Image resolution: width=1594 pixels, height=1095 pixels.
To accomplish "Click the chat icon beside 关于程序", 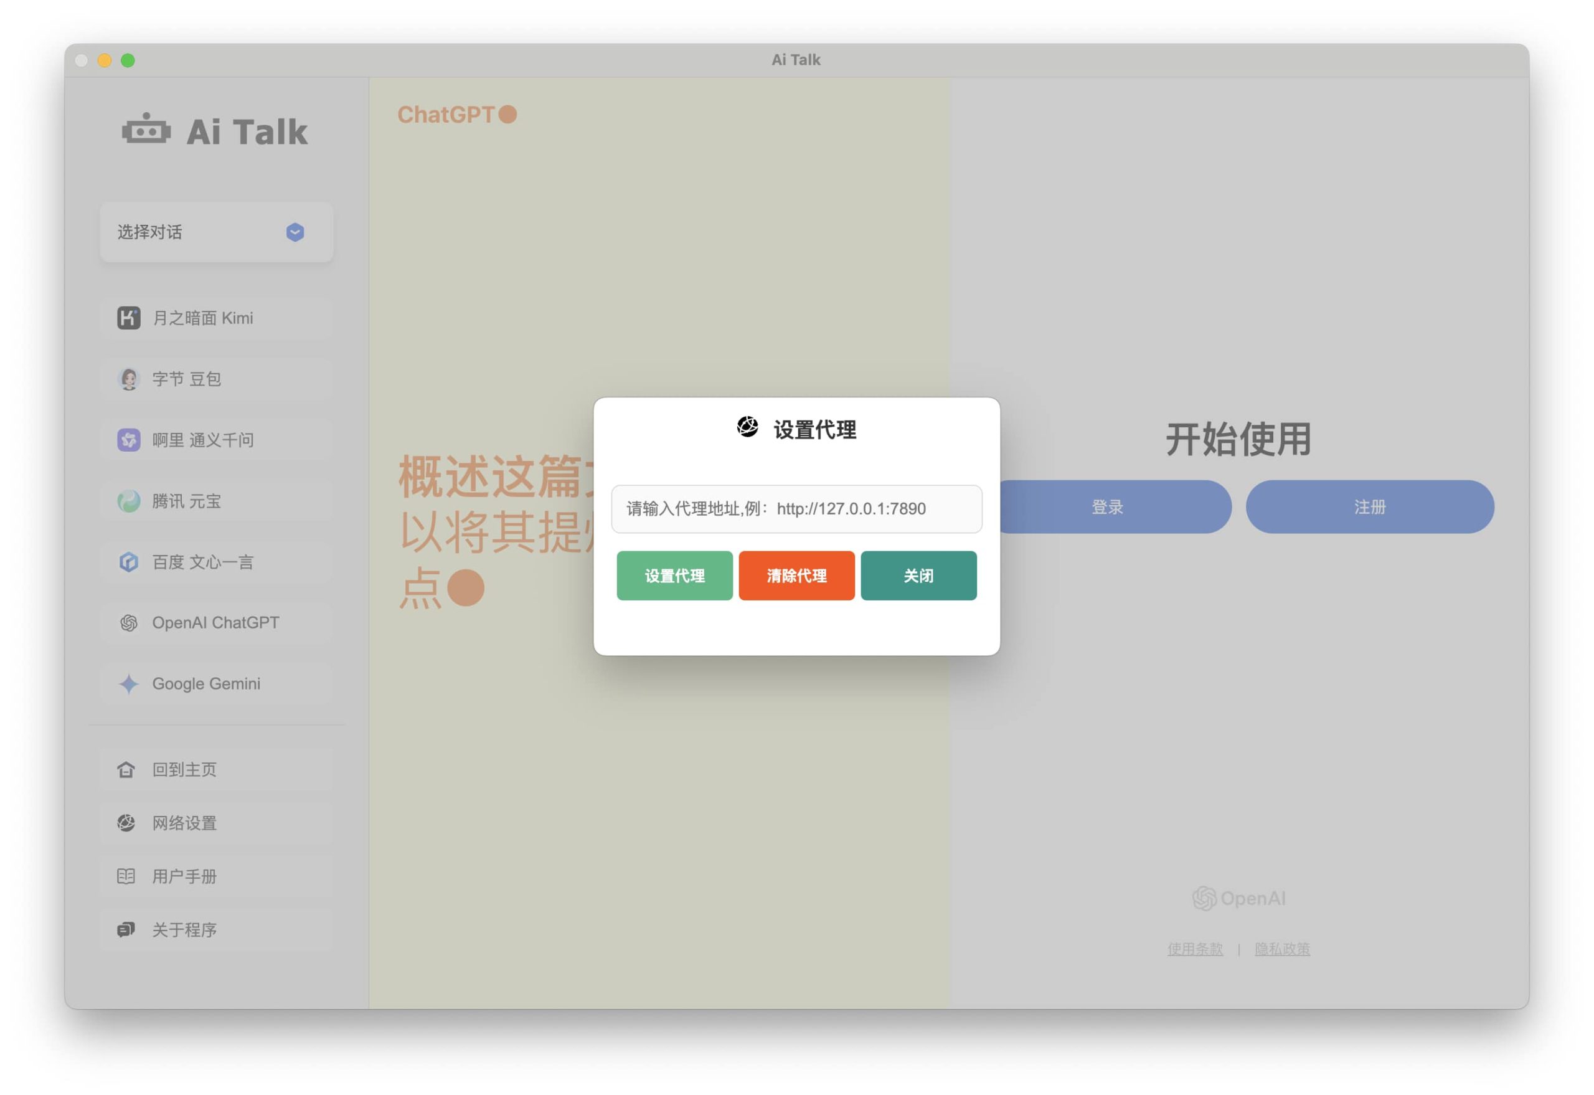I will click(126, 930).
